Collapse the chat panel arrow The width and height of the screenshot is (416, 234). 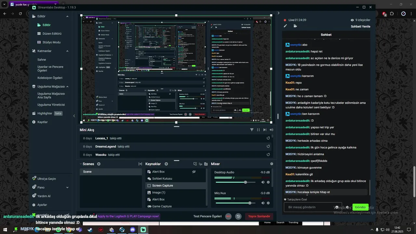(x=279, y=13)
